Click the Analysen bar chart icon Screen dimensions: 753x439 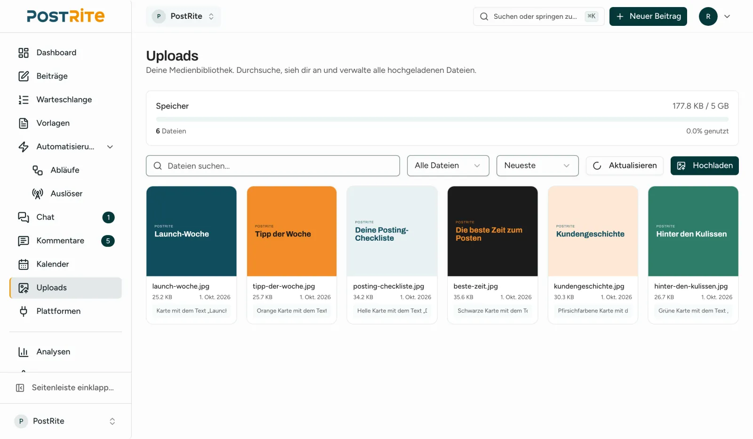[24, 352]
